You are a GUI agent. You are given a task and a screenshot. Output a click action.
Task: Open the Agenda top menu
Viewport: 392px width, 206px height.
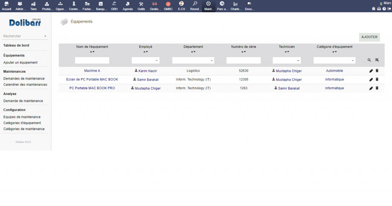[127, 6]
